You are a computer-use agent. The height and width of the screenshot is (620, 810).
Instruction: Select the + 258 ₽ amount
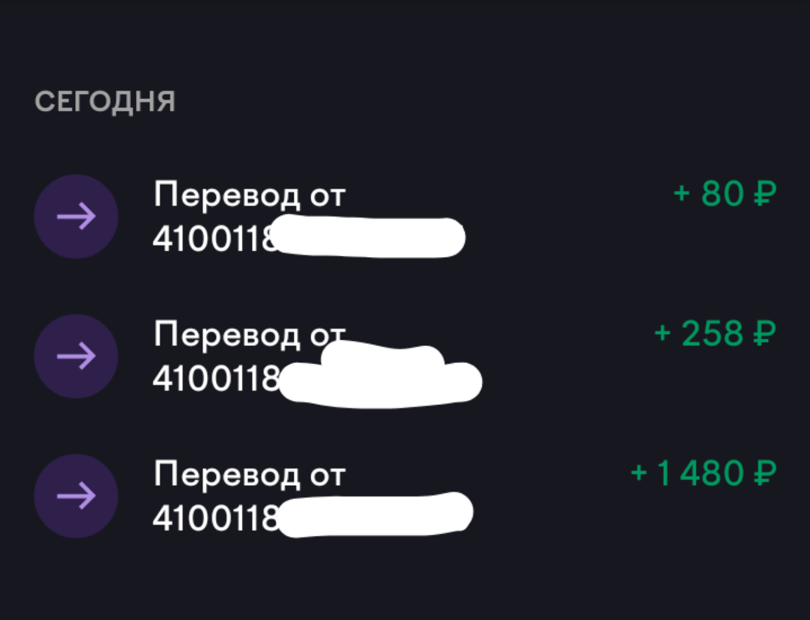[x=715, y=334]
